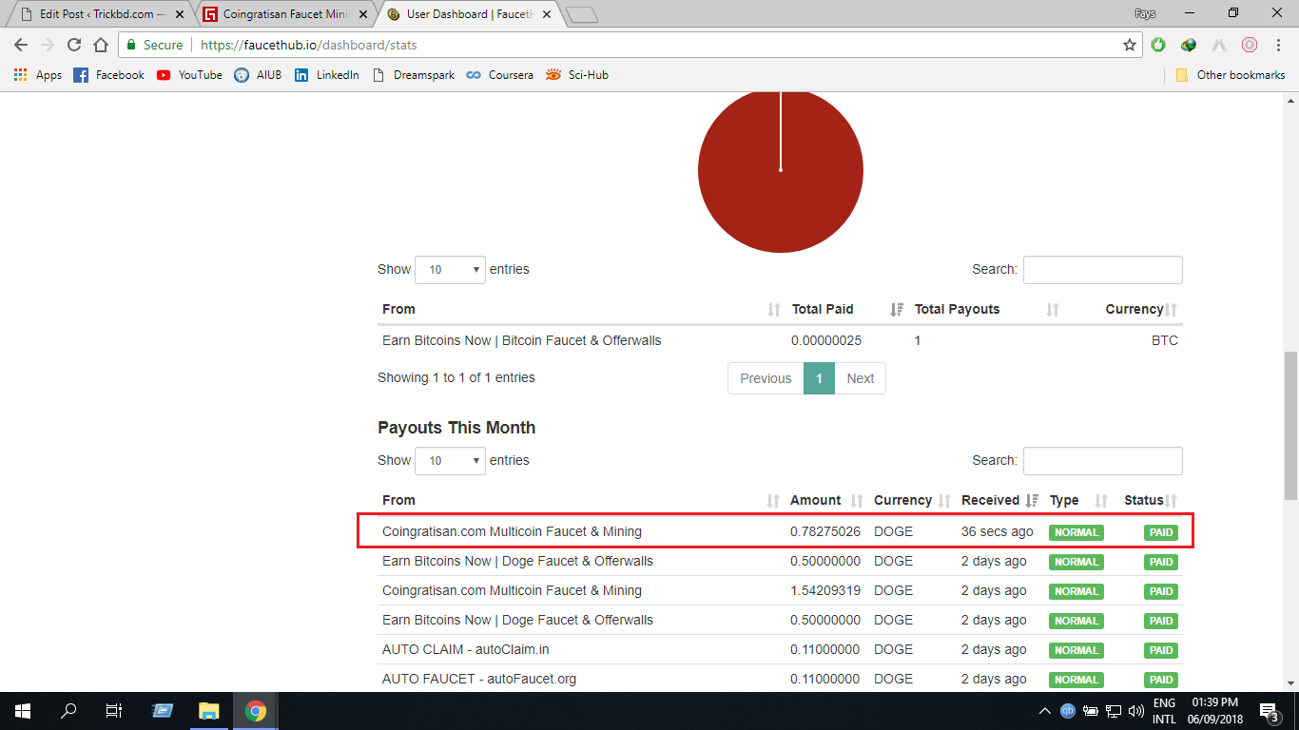The height and width of the screenshot is (730, 1299).
Task: Open the Windows action center notifications icon
Action: click(x=1269, y=711)
